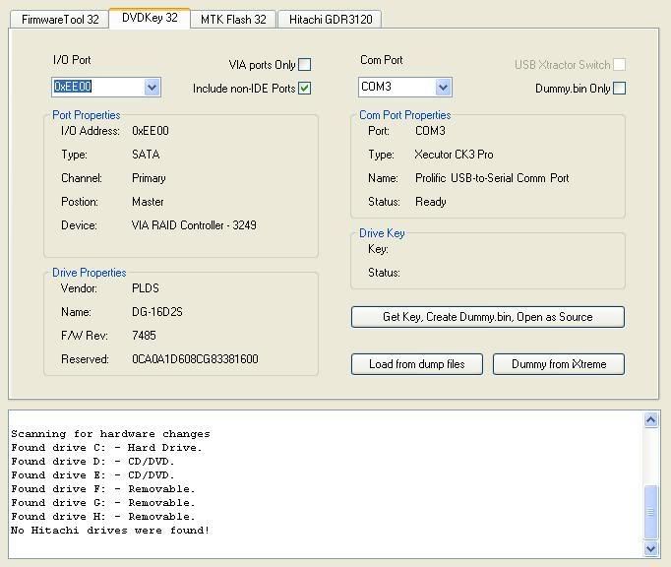Viewport: 671px width, 567px height.
Task: Click Prolific USB-to-Serial Comm Port name
Action: [492, 178]
